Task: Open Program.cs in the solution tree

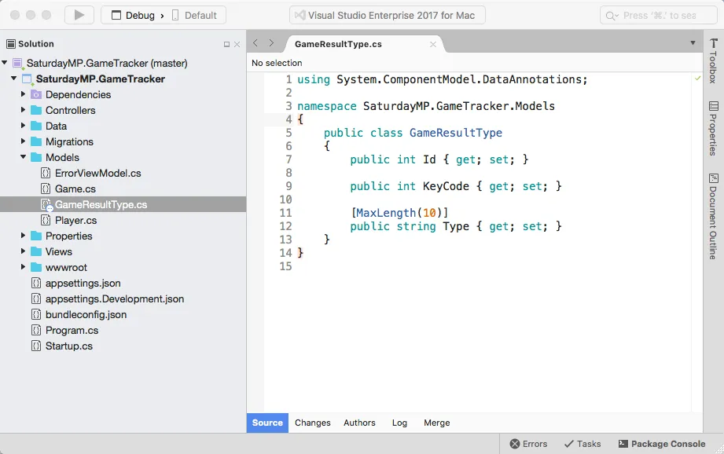Action: pyautogui.click(x=72, y=330)
